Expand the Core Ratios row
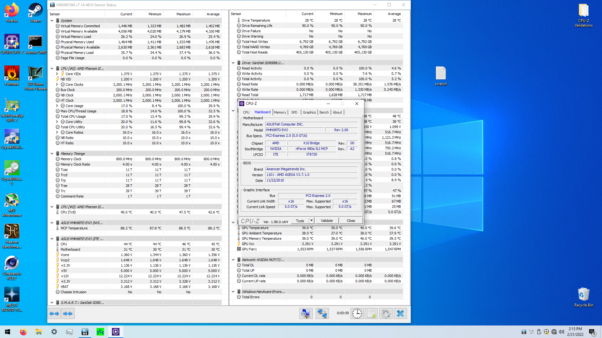 [x=57, y=132]
